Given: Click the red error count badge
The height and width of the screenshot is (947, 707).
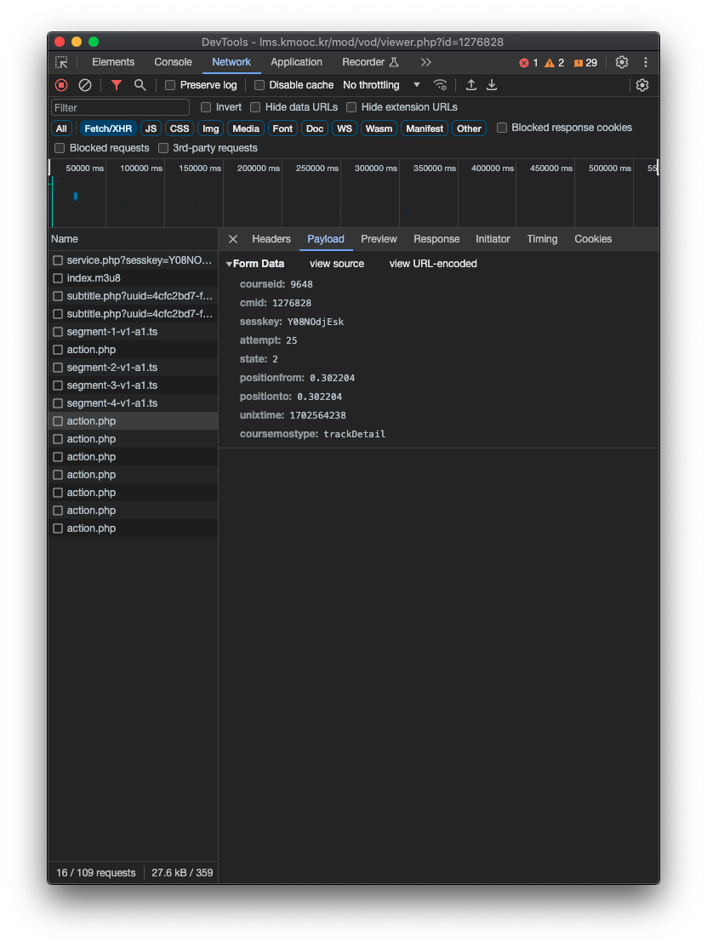Looking at the screenshot, I should pos(529,63).
